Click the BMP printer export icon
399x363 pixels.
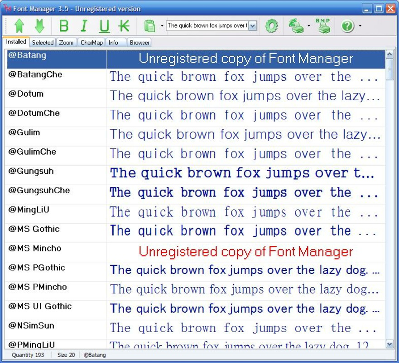[x=323, y=26]
